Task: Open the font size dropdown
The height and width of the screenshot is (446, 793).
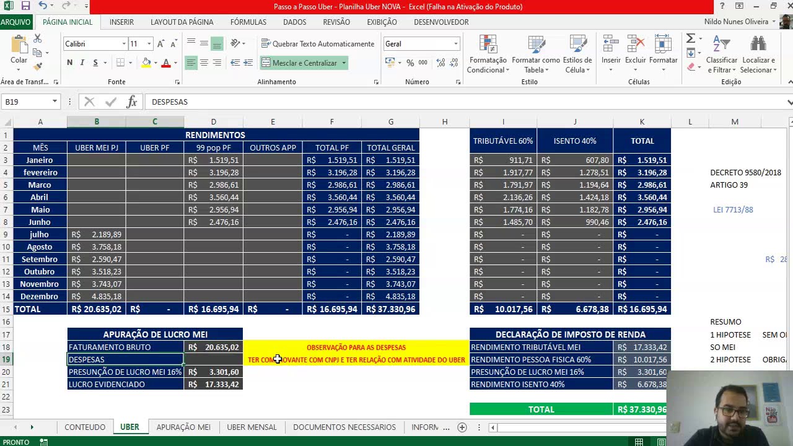Action: coord(149,44)
